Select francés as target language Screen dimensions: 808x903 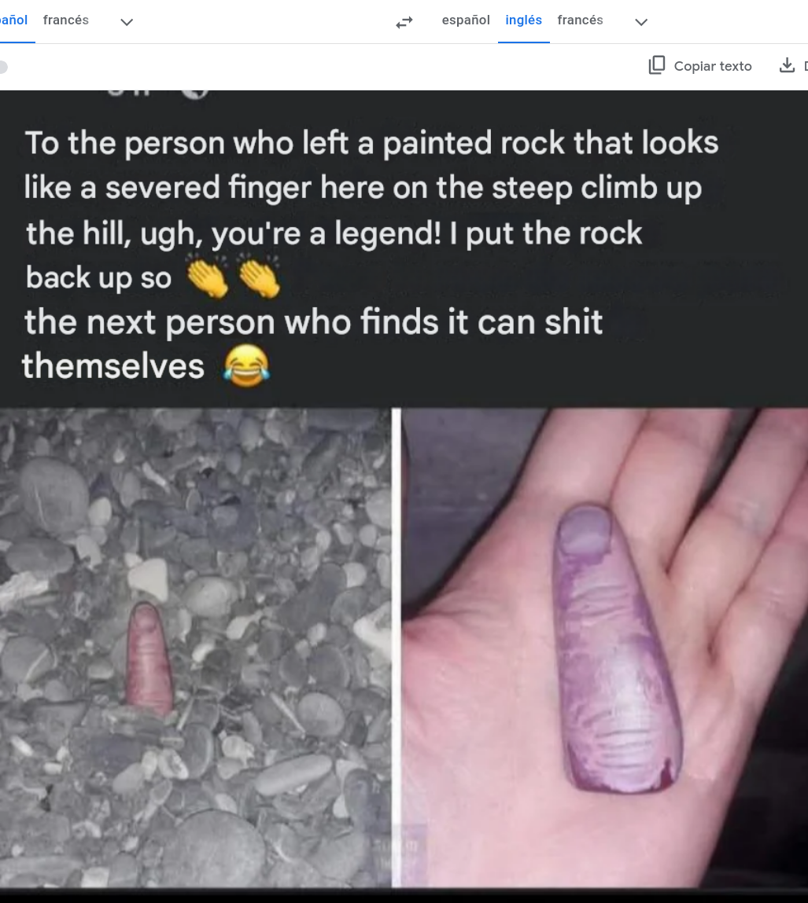coord(580,20)
